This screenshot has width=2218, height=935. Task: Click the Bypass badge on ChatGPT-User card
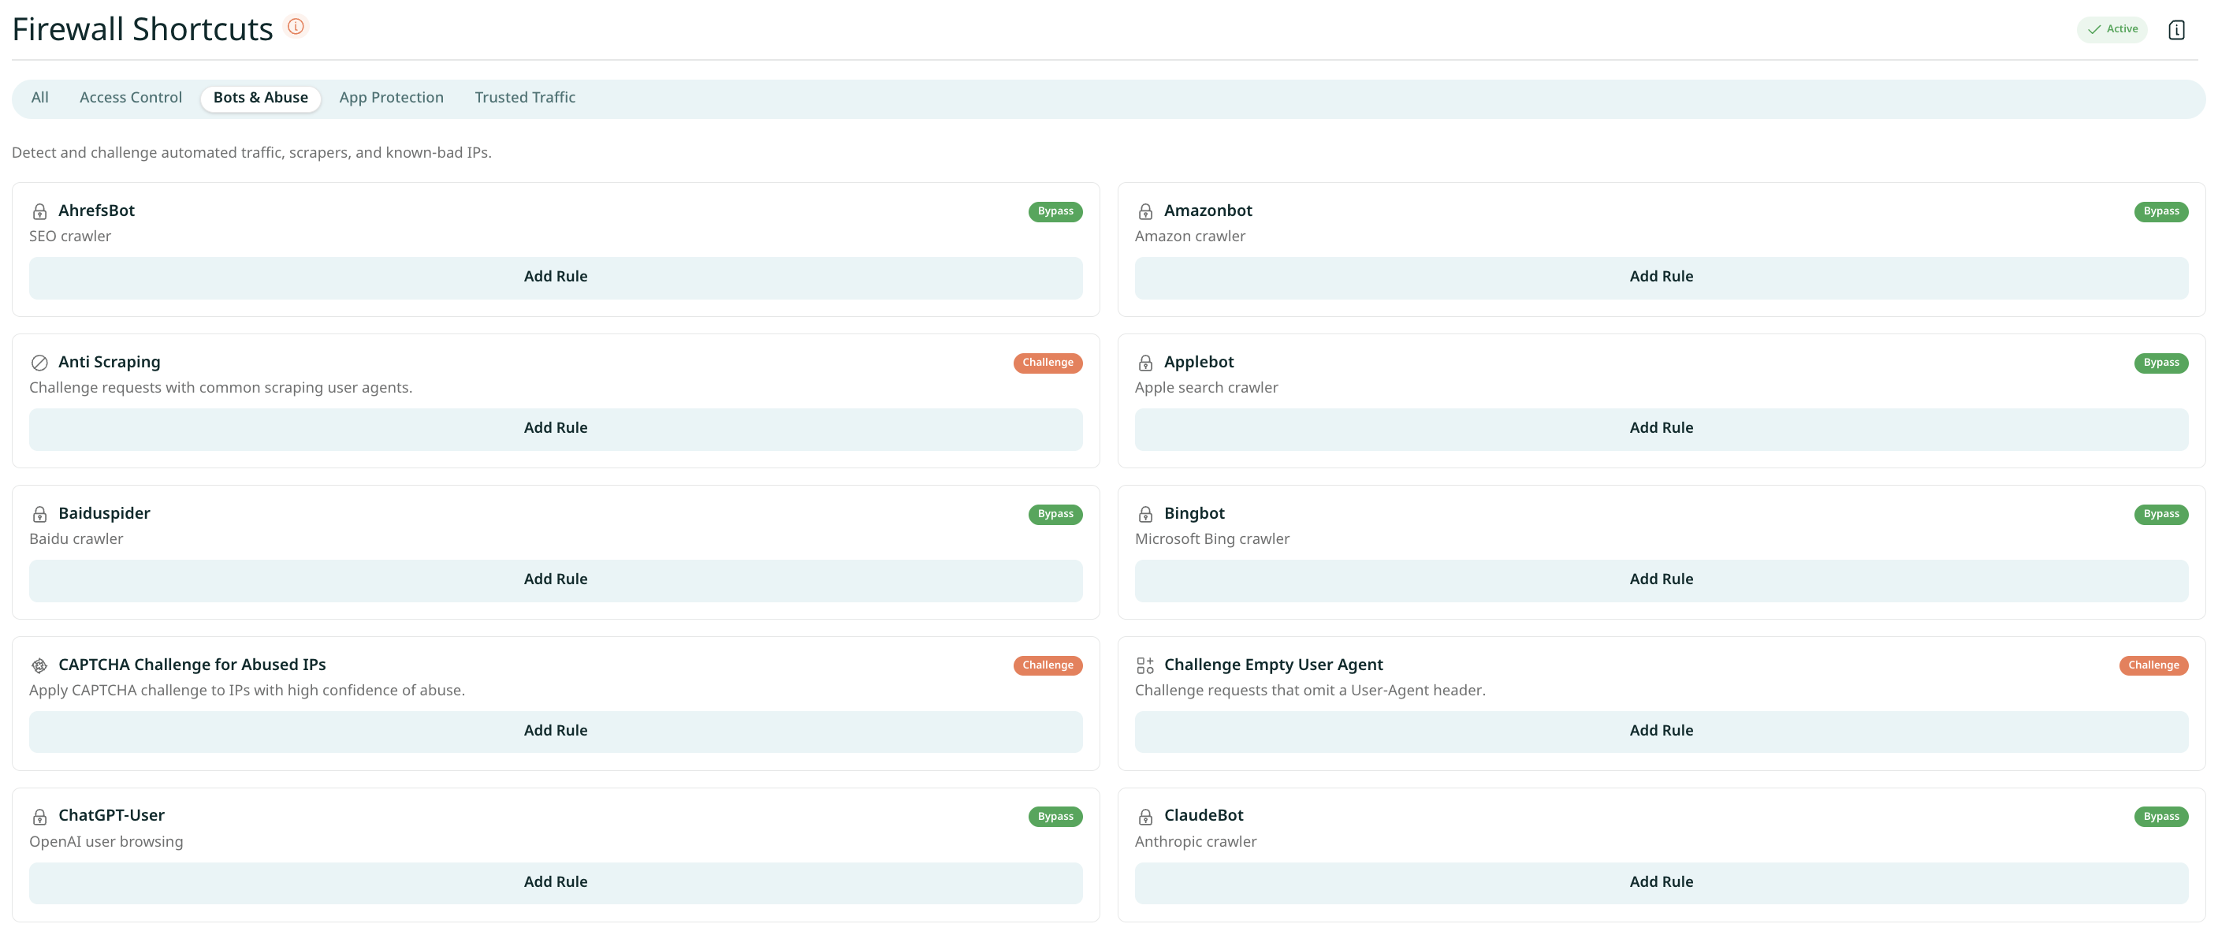tap(1055, 817)
